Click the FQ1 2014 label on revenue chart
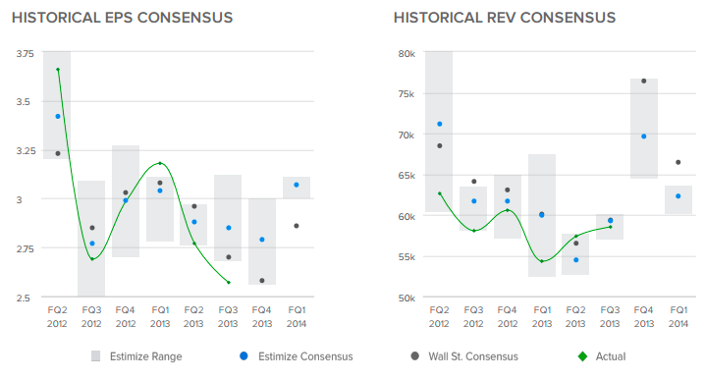 pos(678,317)
